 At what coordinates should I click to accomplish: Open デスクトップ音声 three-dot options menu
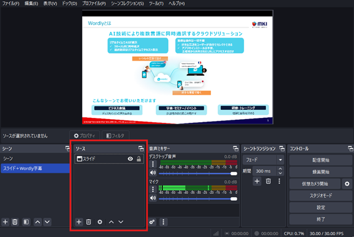tap(153, 164)
